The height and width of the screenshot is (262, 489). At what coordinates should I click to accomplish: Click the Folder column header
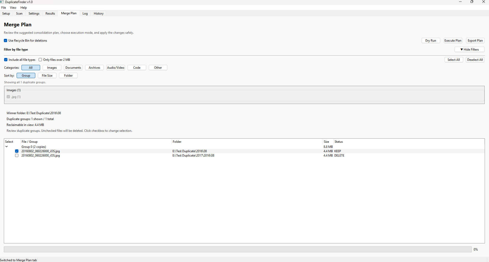pos(247,142)
